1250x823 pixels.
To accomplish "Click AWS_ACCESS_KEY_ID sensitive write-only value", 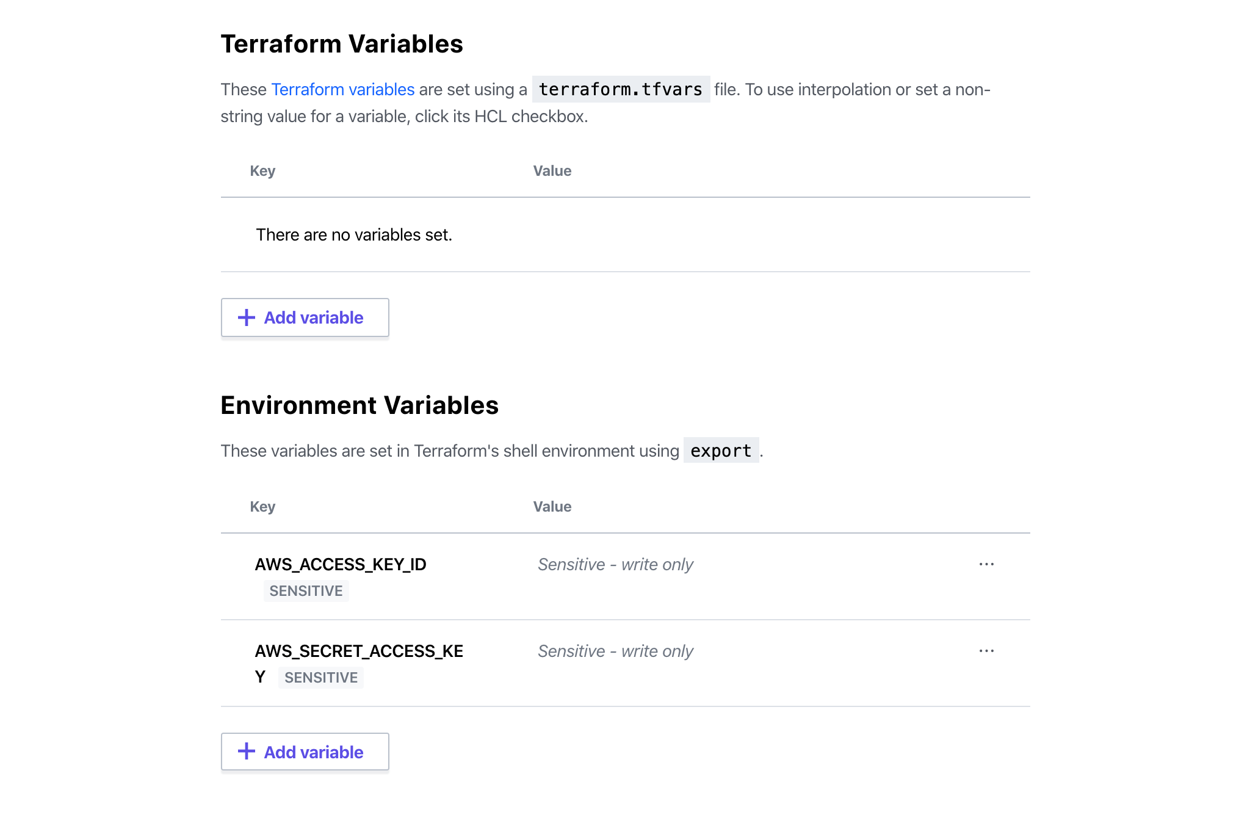I will pos(615,565).
